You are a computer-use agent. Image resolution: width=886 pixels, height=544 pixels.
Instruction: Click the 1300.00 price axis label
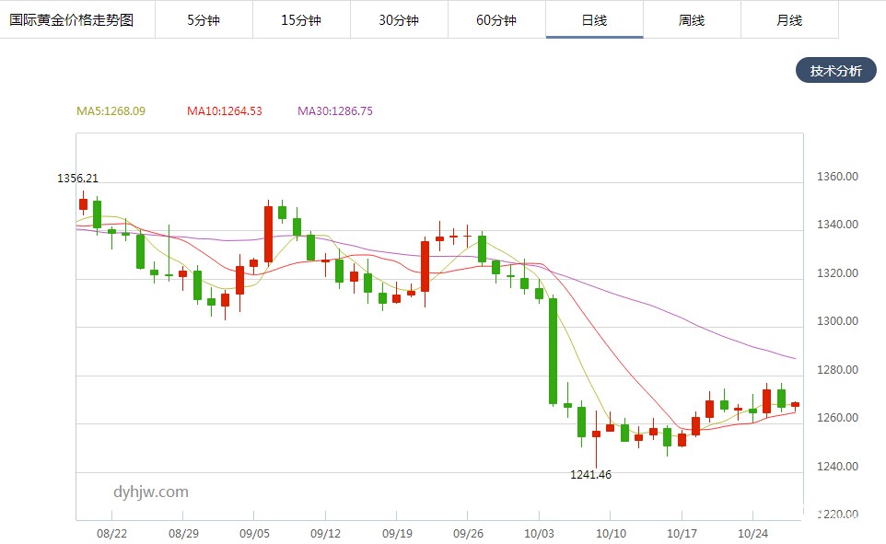click(839, 322)
